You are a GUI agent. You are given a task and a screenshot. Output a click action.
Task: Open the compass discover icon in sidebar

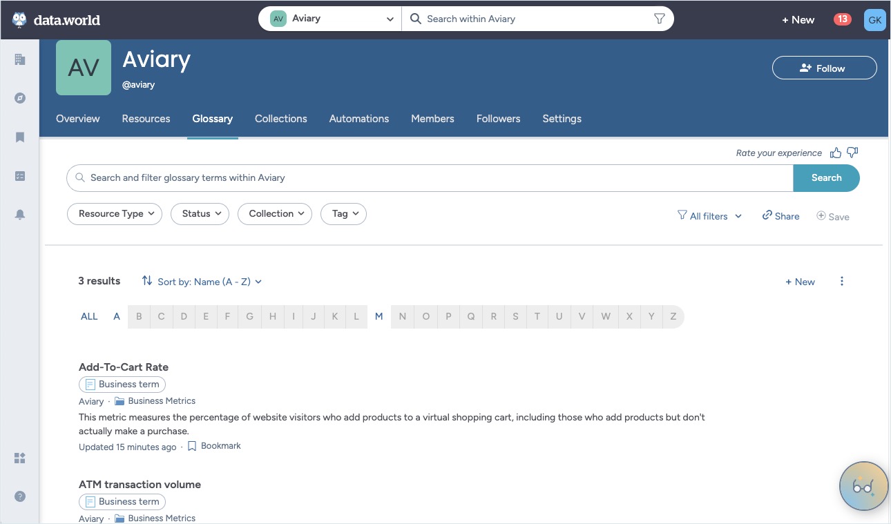(x=20, y=98)
